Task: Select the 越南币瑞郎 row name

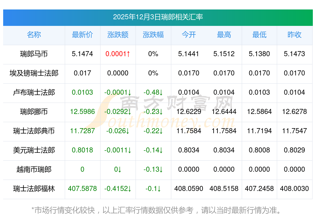Action: [x=34, y=169]
